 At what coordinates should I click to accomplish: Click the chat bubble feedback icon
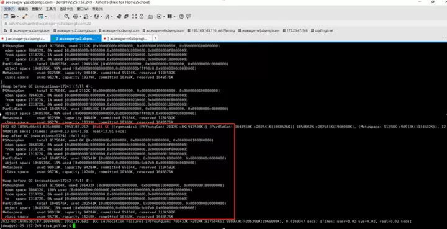pos(189,16)
